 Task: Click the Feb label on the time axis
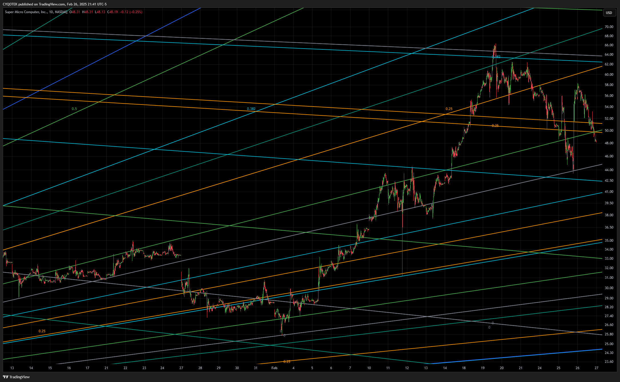coord(274,368)
